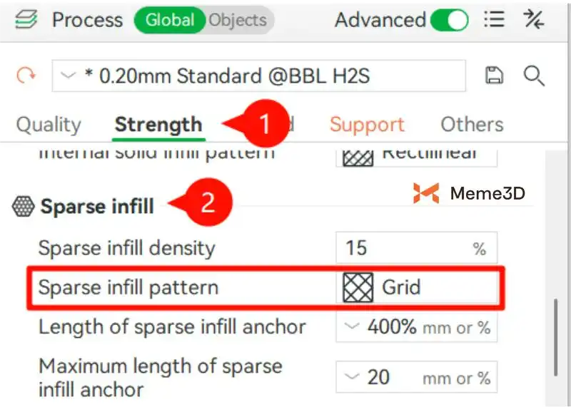The width and height of the screenshot is (571, 407).
Task: Click the Sparse infill hexagon icon
Action: click(x=24, y=207)
